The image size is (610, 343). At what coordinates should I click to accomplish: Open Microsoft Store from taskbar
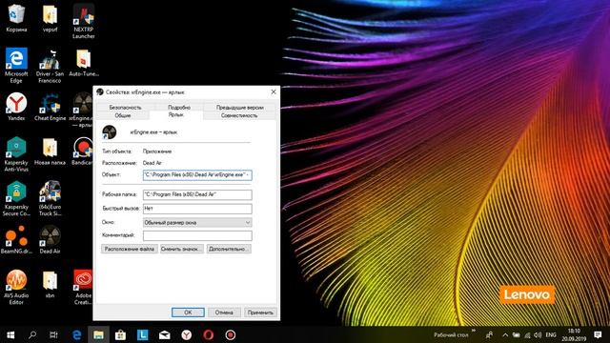coord(120,334)
